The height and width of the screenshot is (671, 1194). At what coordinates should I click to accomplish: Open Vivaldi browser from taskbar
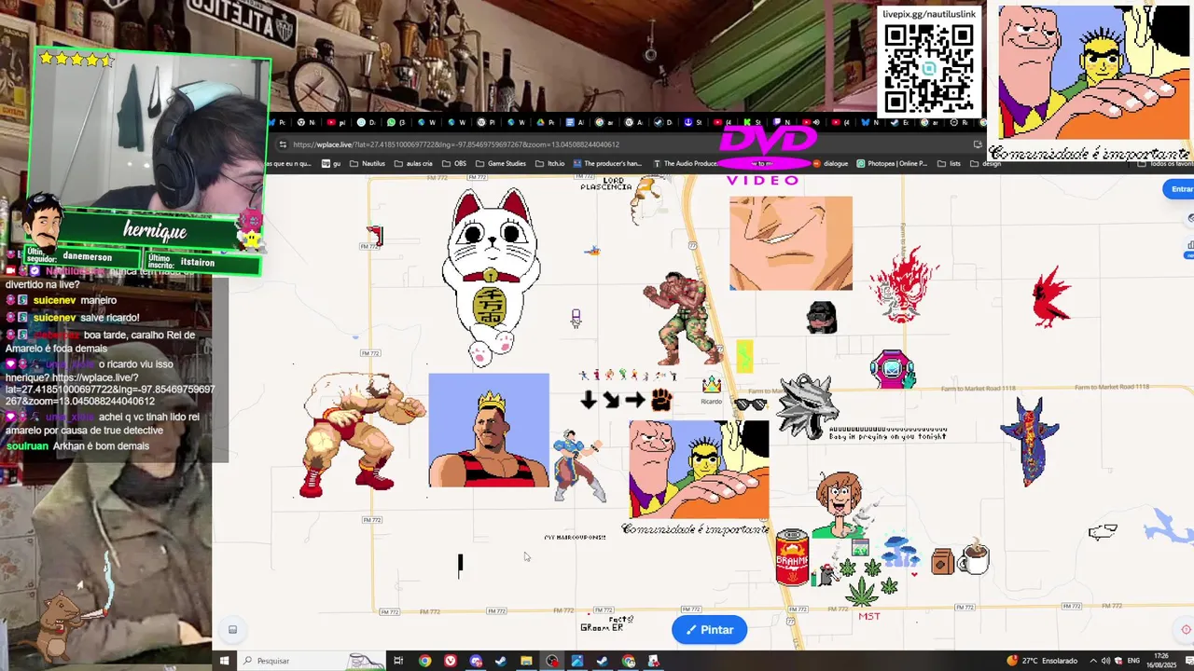(x=451, y=661)
